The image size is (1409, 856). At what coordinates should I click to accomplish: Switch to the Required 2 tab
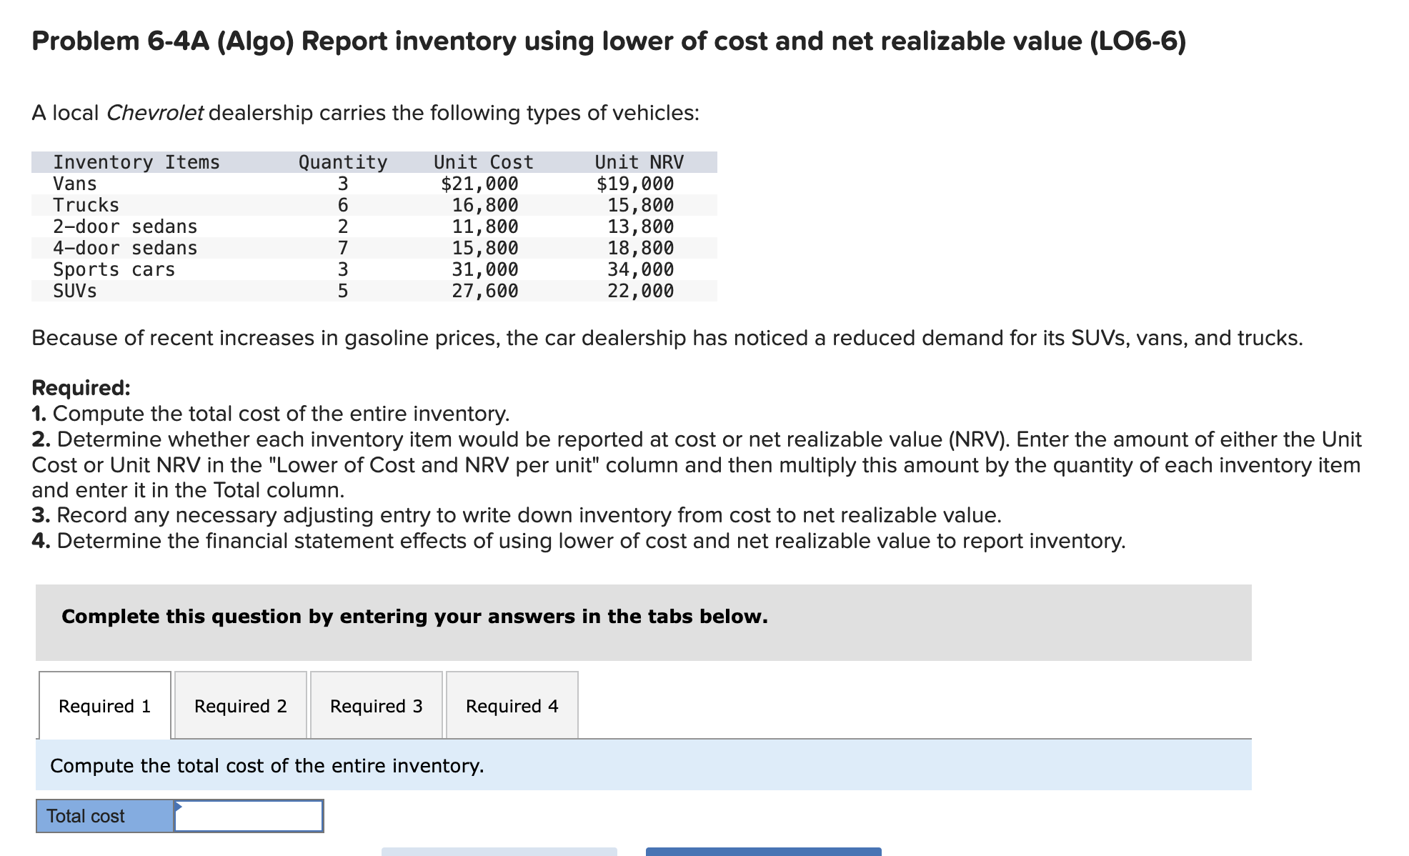coord(240,706)
